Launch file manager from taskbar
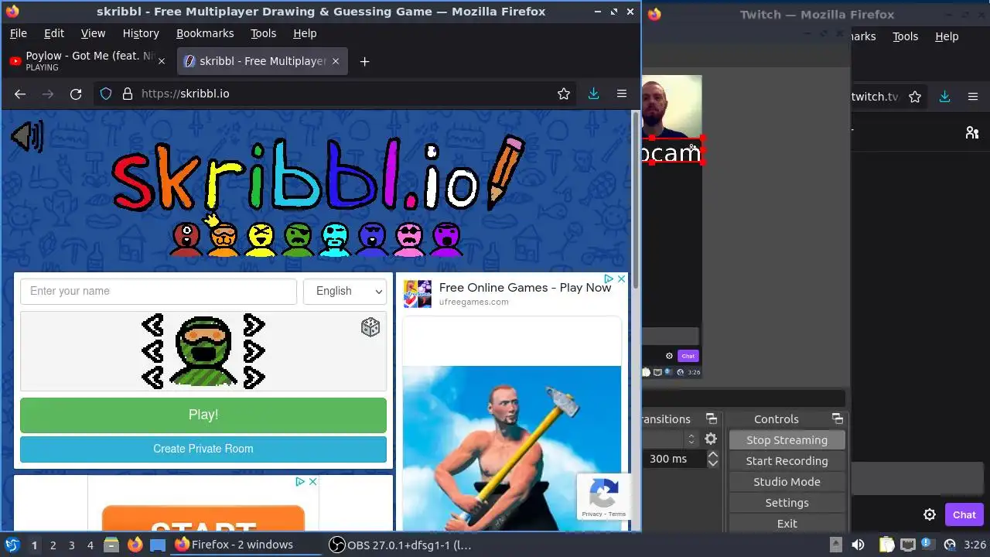 coord(111,545)
